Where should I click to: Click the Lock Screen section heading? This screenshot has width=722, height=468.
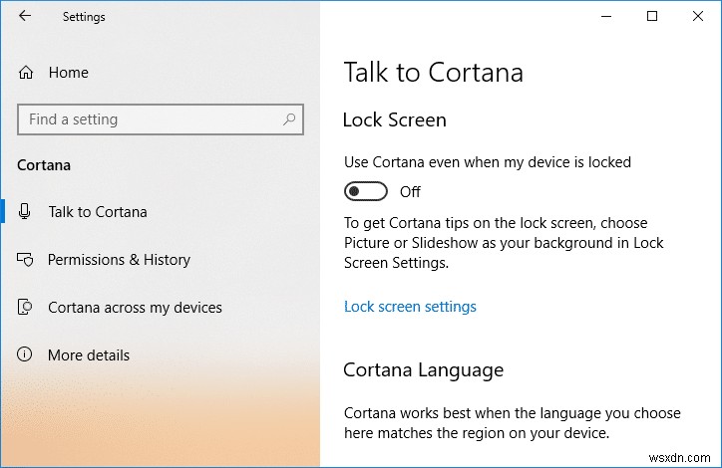point(395,120)
